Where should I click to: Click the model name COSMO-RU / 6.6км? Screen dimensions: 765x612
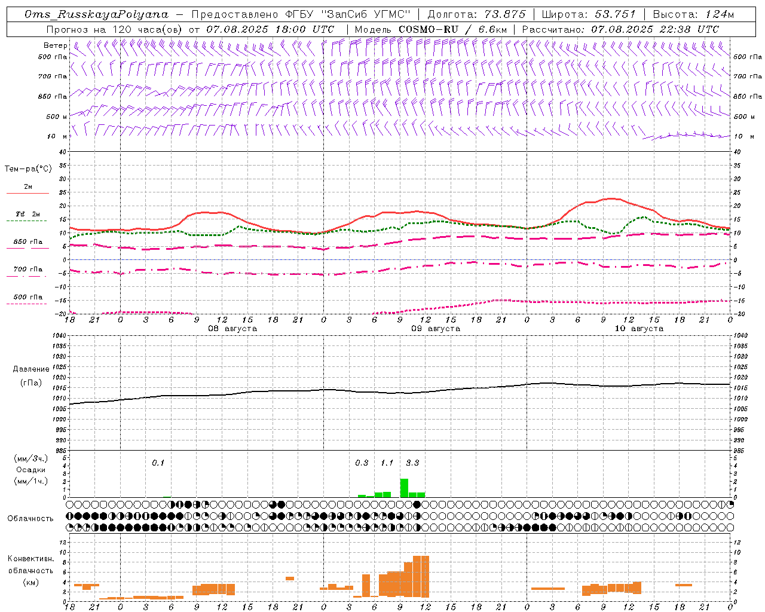[453, 29]
